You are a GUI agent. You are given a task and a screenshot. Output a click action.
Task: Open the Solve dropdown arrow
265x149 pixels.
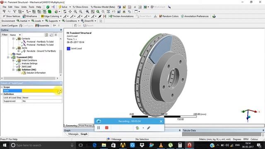(70, 7)
